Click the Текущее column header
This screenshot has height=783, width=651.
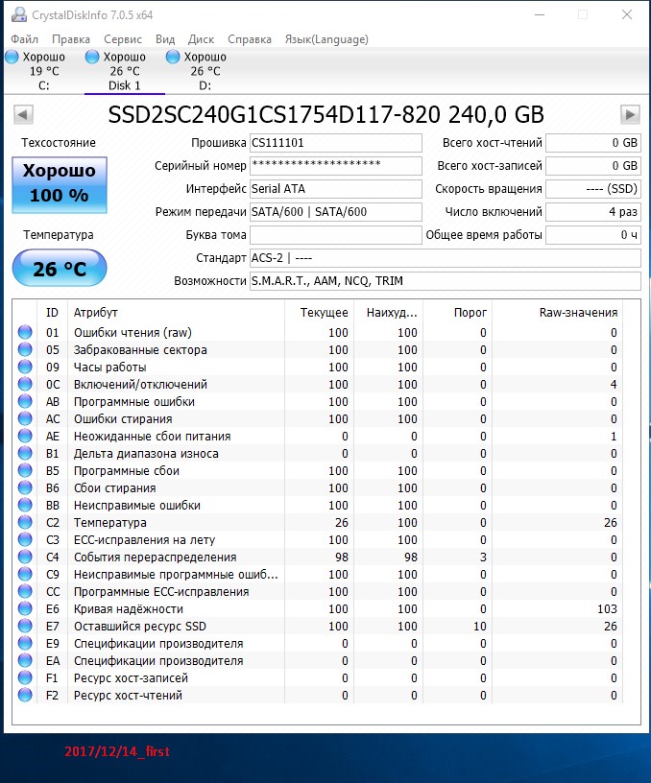click(319, 313)
